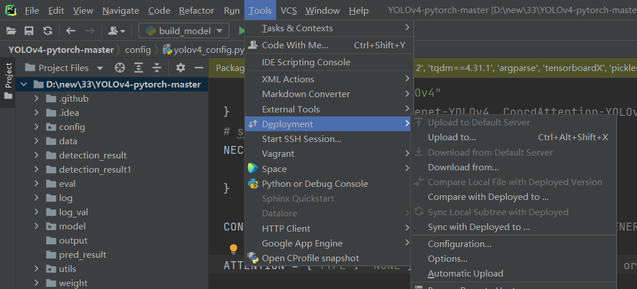Expand the config folder in the tree

(x=36, y=127)
